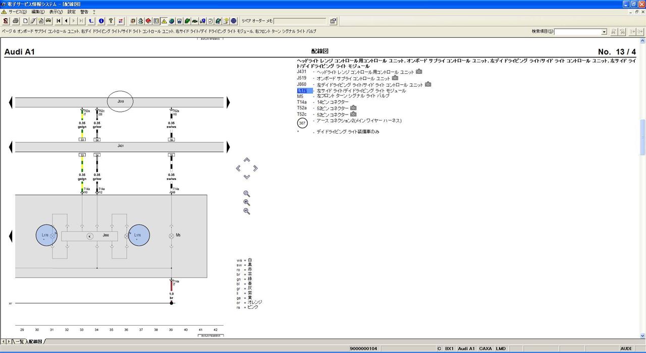Open the 警告 menu
646x353 pixels.
tap(84, 12)
